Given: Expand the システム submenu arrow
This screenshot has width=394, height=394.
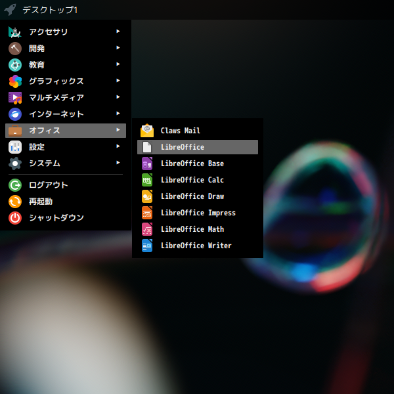Looking at the screenshot, I should point(118,163).
